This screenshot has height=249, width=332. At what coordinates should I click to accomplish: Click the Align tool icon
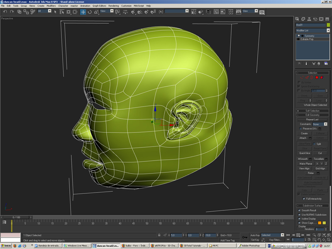pyautogui.click(x=200, y=12)
